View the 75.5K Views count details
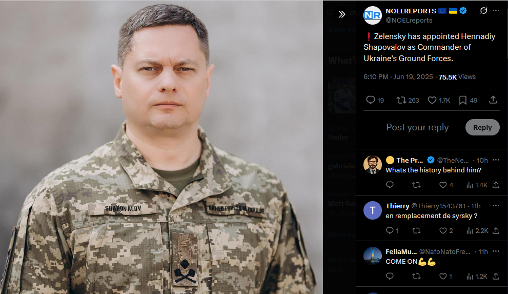Screen dimensions: 508x294 pyautogui.click(x=457, y=77)
